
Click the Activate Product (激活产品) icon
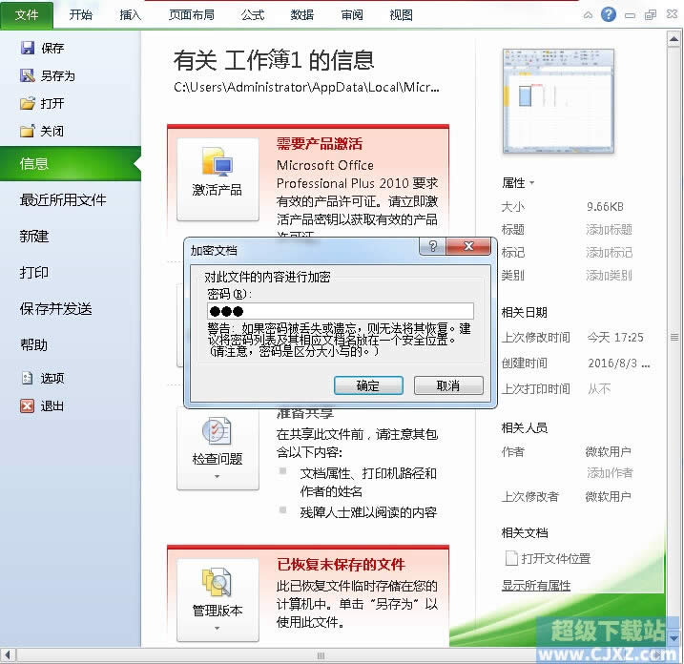(218, 161)
